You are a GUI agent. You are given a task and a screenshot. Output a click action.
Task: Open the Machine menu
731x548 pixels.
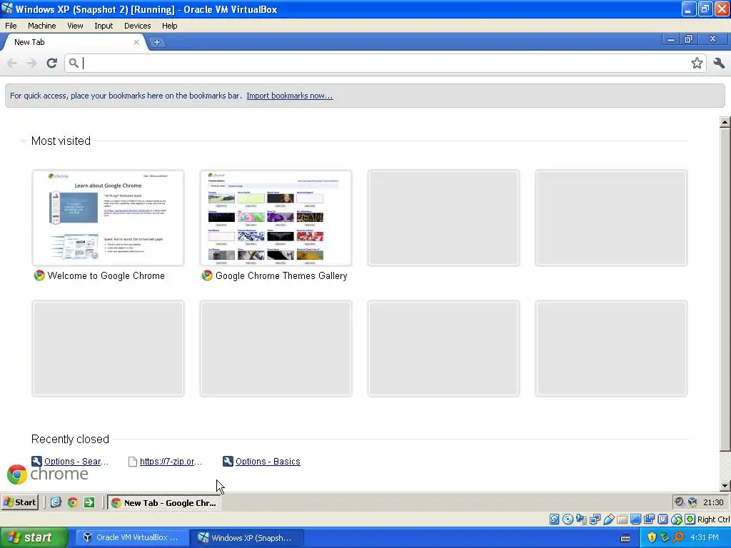pos(42,26)
